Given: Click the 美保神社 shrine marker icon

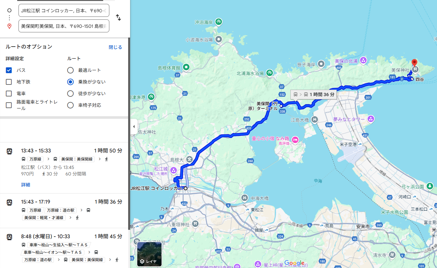Looking at the screenshot, I should click(x=416, y=69).
